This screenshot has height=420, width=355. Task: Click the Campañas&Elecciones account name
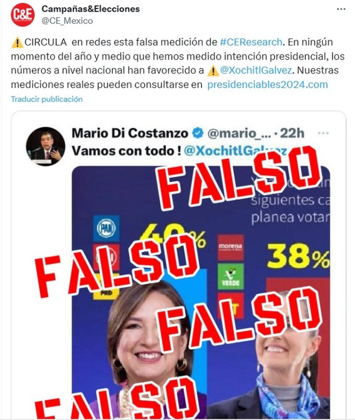[x=91, y=9]
